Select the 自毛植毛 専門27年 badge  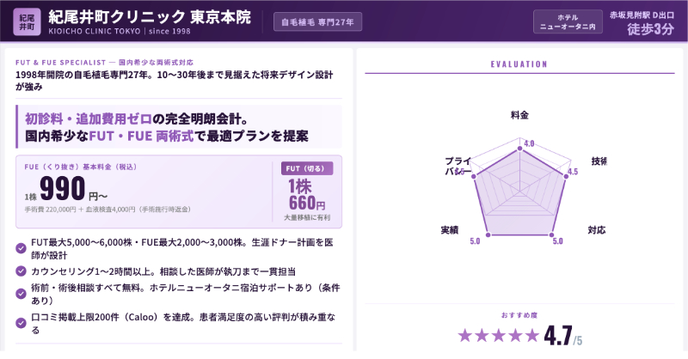(x=317, y=21)
